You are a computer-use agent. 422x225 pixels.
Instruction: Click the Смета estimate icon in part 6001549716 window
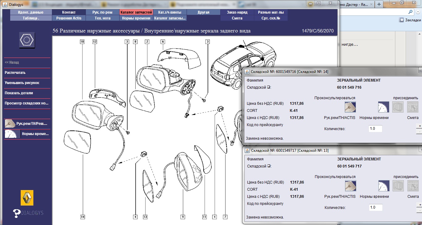(x=413, y=107)
